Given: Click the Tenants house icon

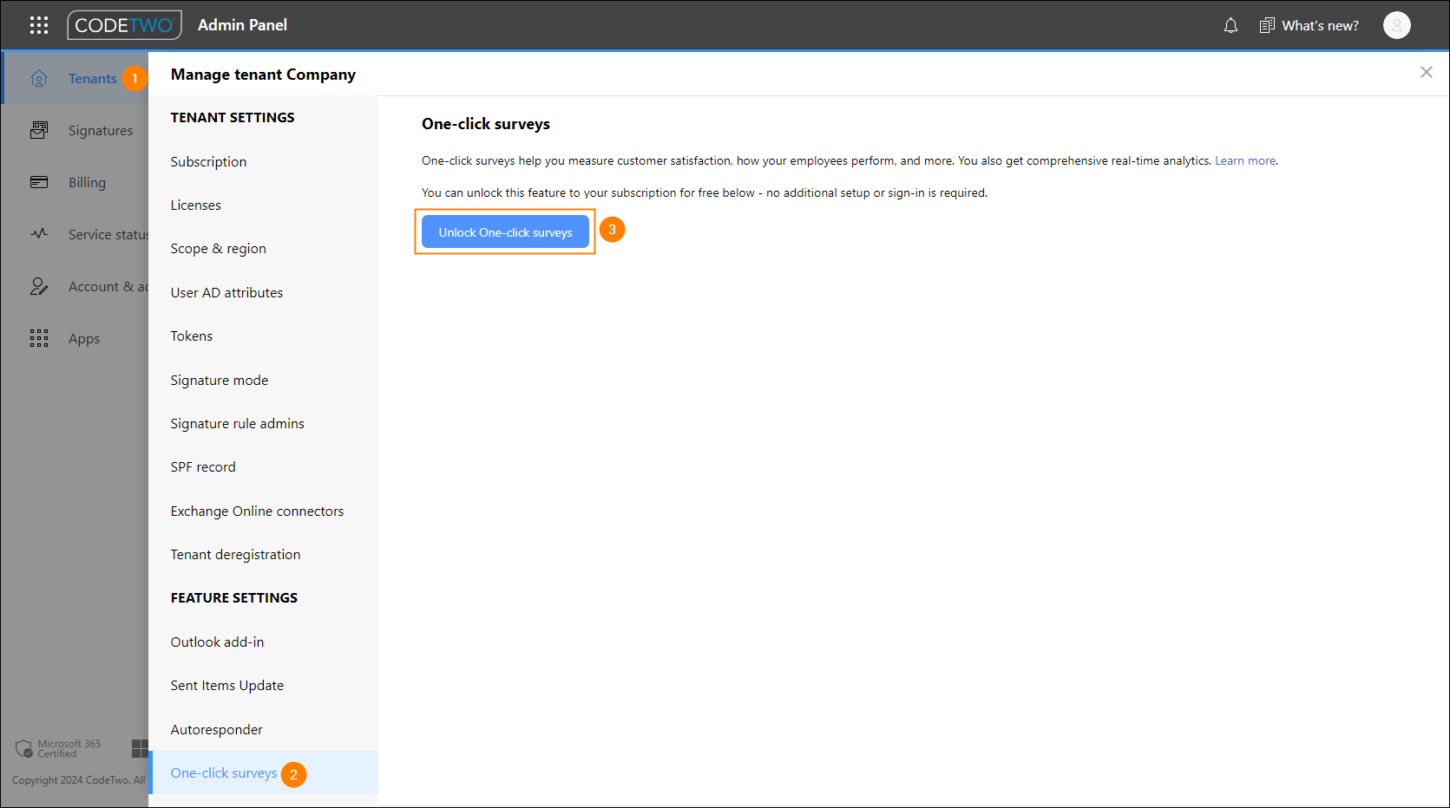Looking at the screenshot, I should [39, 79].
